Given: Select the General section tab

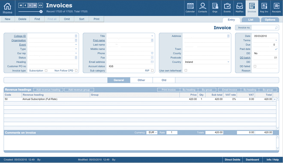Looking at the screenshot, I should pos(119,80).
